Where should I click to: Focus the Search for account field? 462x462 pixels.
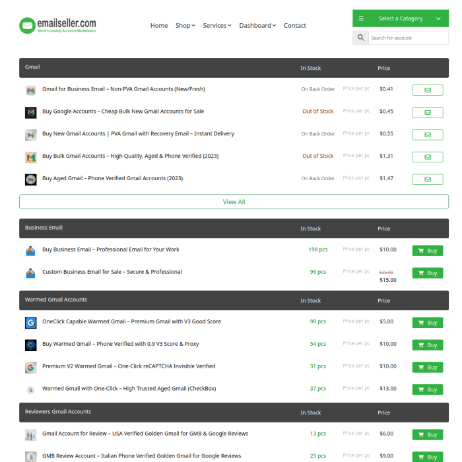pyautogui.click(x=409, y=38)
